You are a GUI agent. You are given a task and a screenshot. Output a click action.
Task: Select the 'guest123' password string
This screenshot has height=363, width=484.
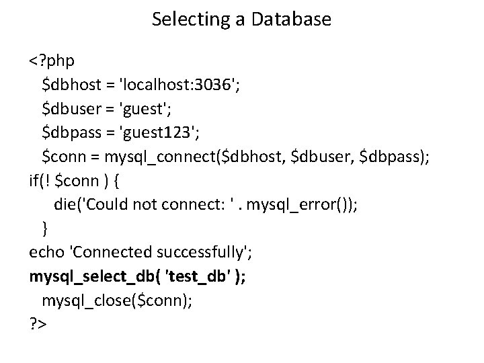click(x=155, y=132)
